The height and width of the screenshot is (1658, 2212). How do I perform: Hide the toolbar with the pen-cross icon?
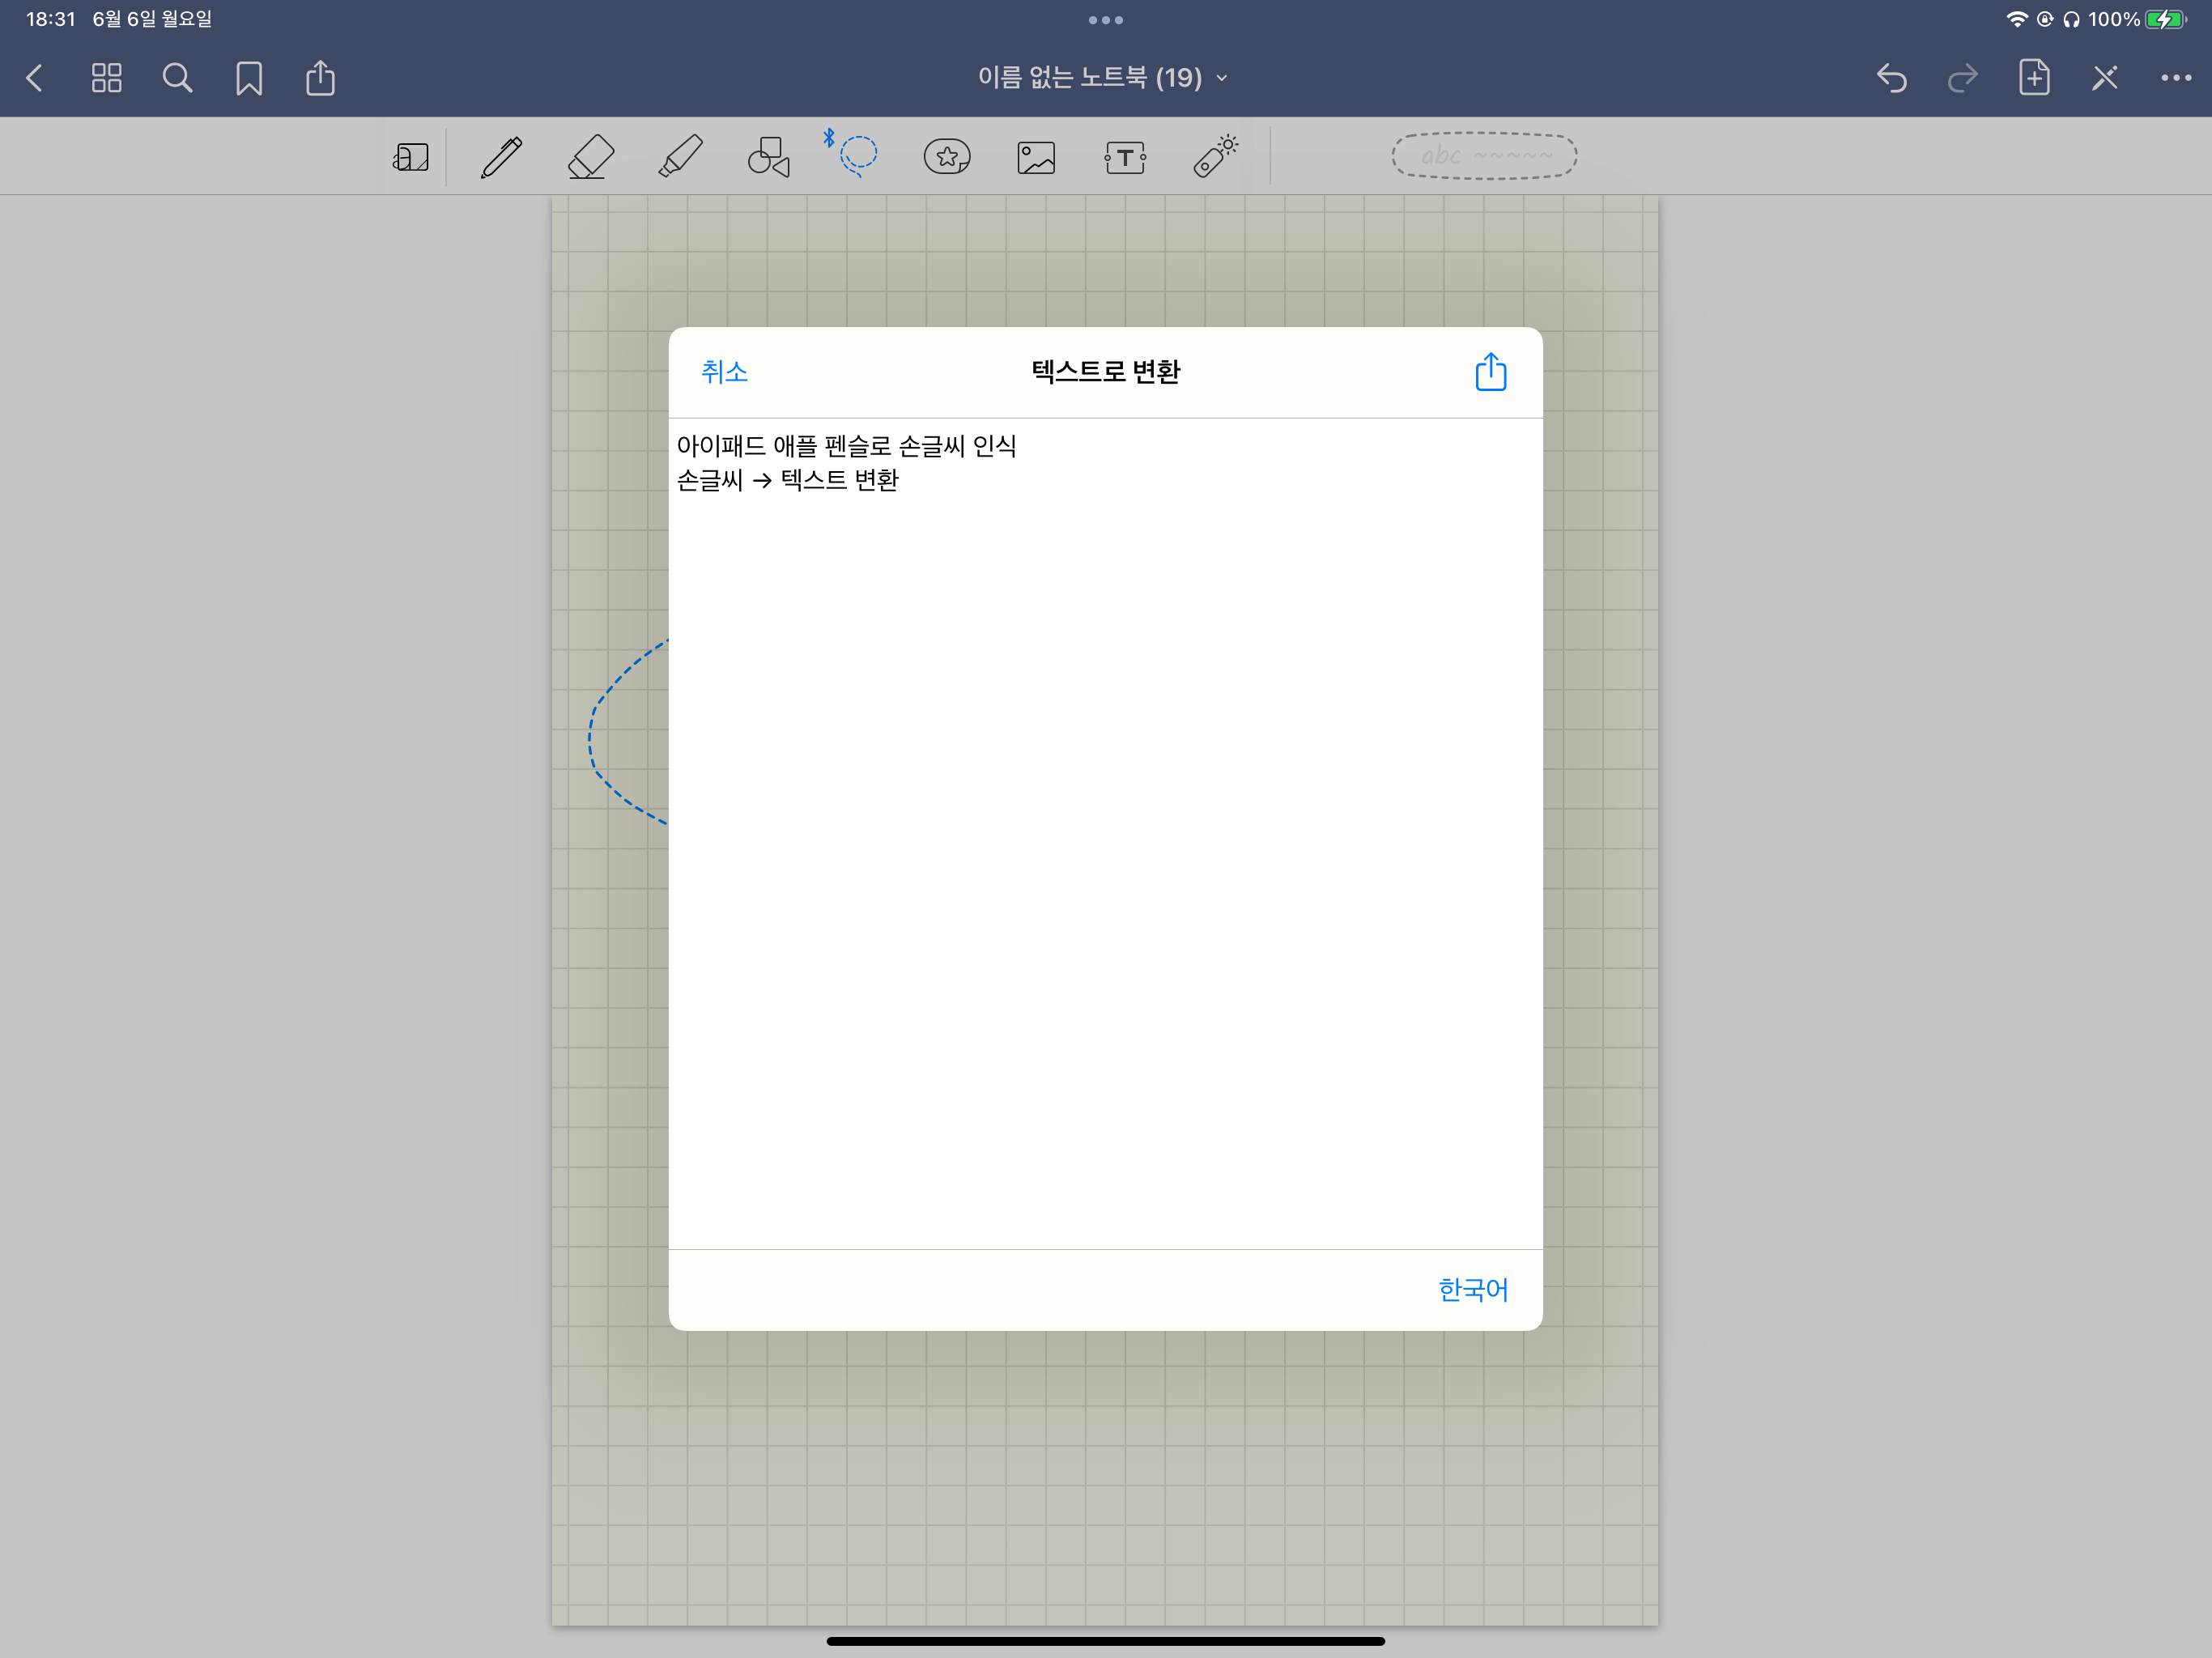(2105, 77)
